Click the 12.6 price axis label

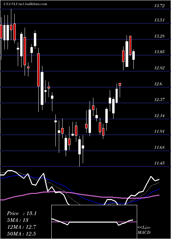(x=159, y=84)
